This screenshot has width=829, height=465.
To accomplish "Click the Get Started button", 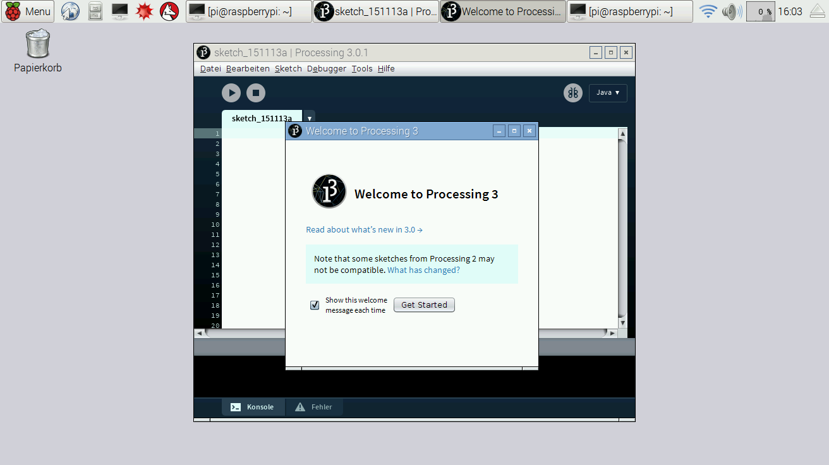I will coord(424,305).
